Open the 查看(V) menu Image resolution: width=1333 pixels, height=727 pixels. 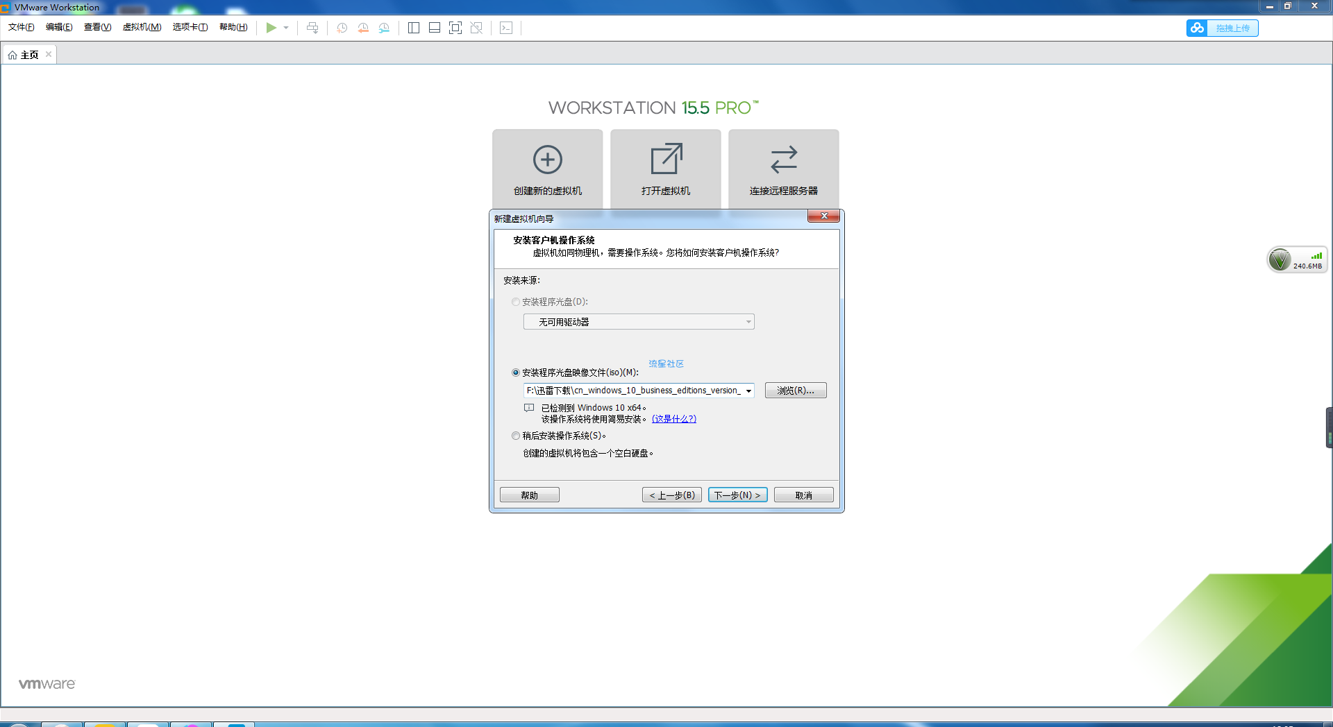pos(97,27)
